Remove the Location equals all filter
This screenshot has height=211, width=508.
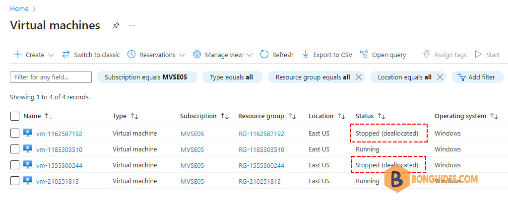[x=440, y=77]
